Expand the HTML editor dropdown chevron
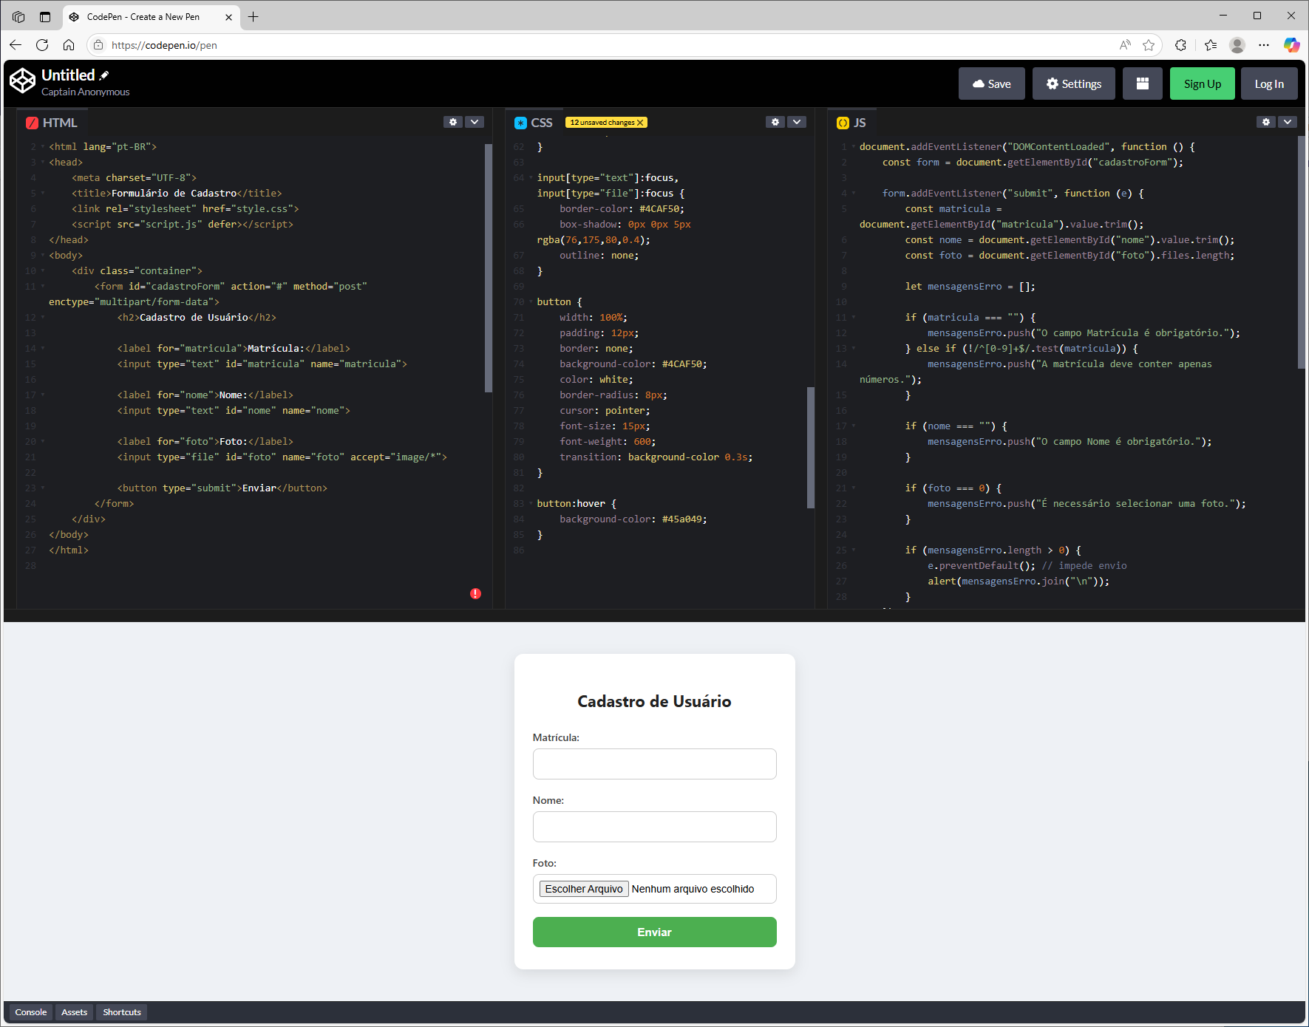Screen dimensions: 1309x1027 tap(475, 122)
